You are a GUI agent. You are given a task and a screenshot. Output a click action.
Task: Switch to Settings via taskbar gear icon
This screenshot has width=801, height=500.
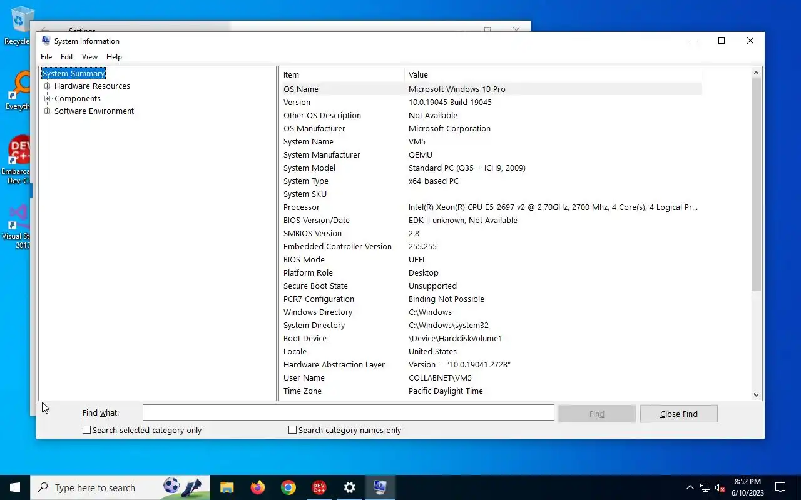tap(349, 487)
